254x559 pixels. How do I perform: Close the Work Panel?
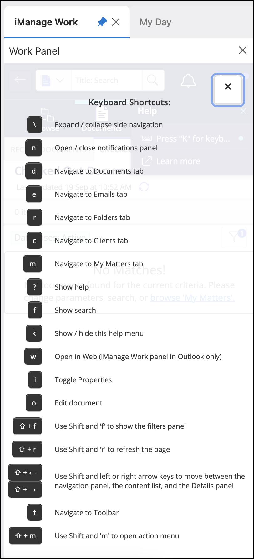click(242, 50)
